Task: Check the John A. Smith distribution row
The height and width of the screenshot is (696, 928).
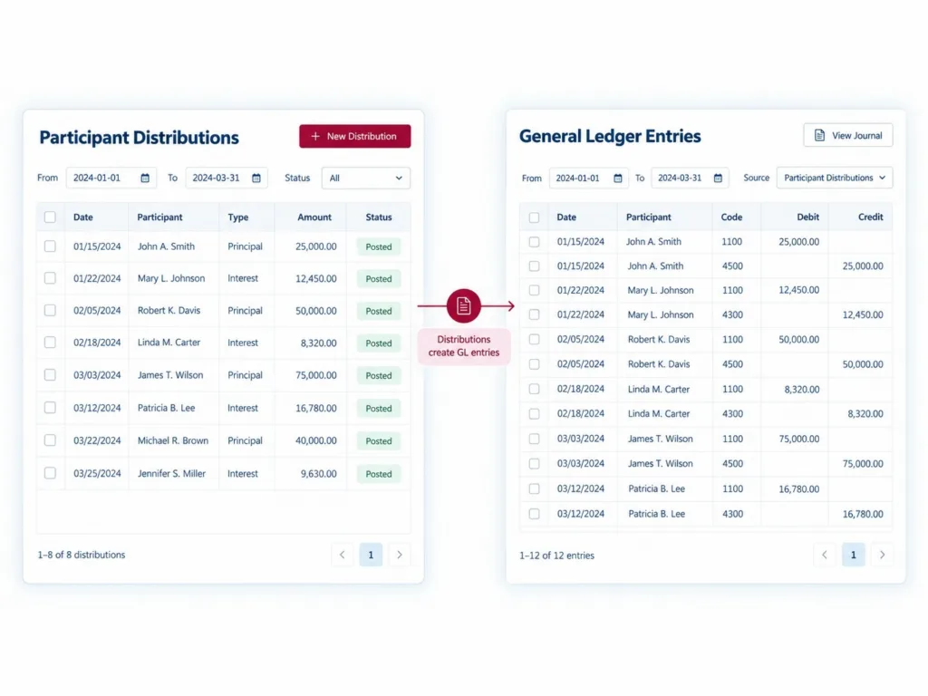Action: click(51, 246)
